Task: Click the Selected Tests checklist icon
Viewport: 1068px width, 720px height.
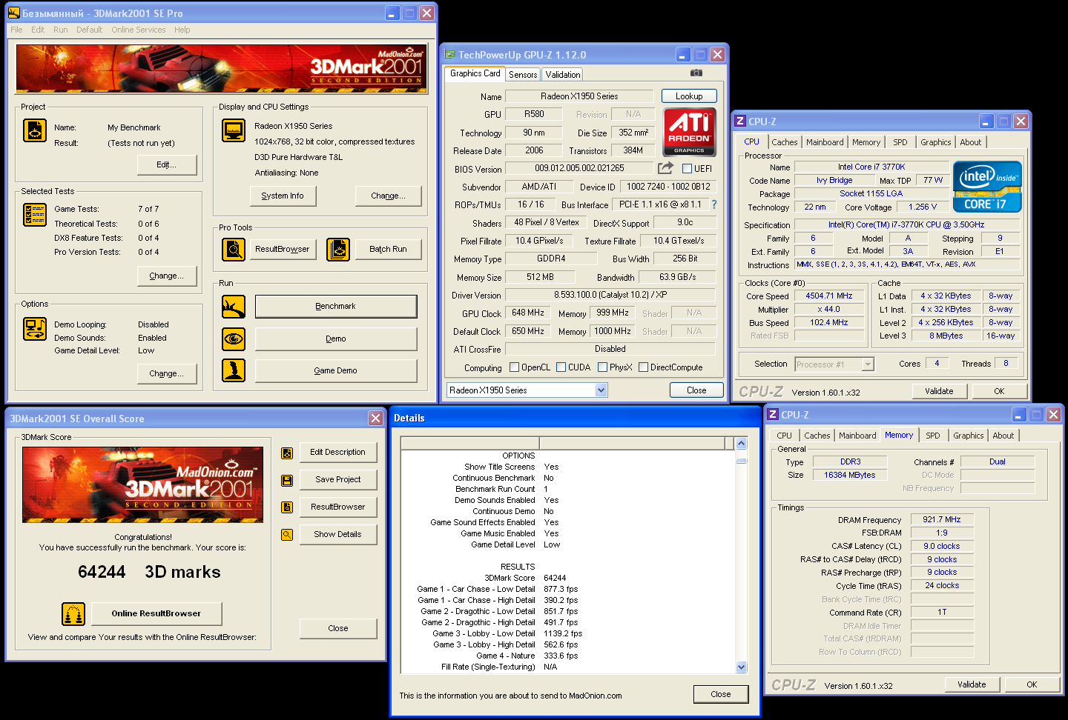Action: 35,215
